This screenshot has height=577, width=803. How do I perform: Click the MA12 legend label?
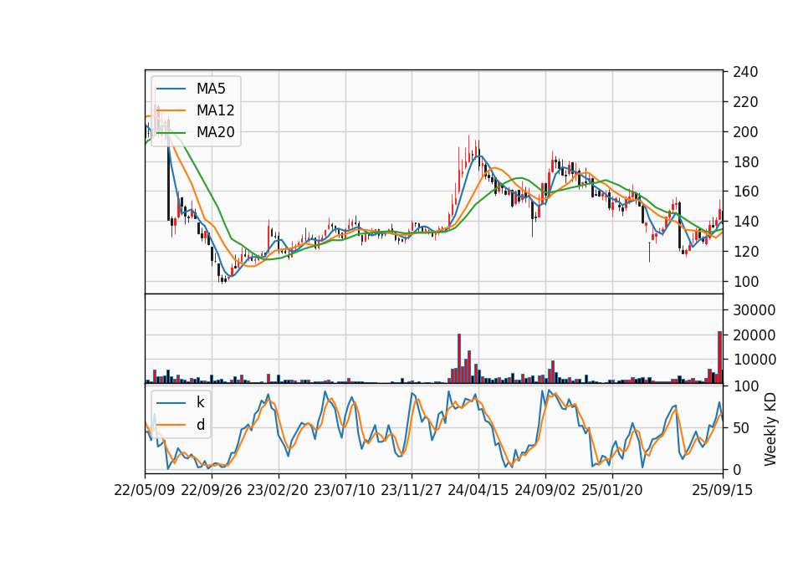pyautogui.click(x=215, y=110)
